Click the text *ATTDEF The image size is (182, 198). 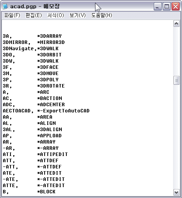48,161
